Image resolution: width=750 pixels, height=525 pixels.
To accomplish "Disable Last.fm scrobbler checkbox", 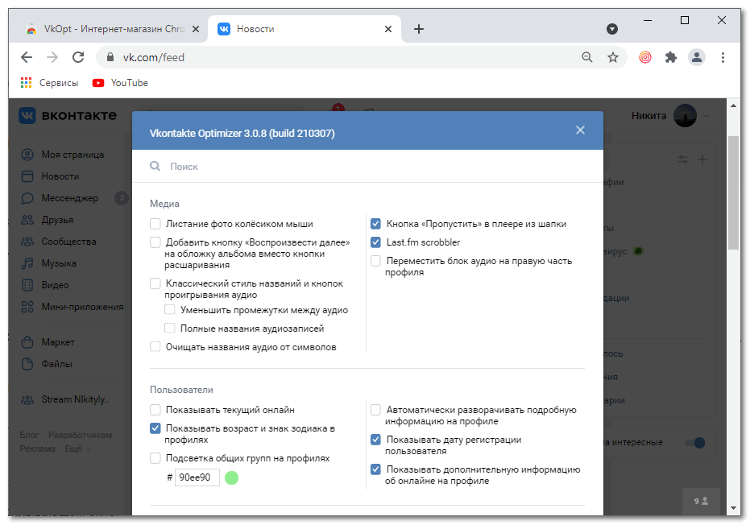I will point(375,242).
